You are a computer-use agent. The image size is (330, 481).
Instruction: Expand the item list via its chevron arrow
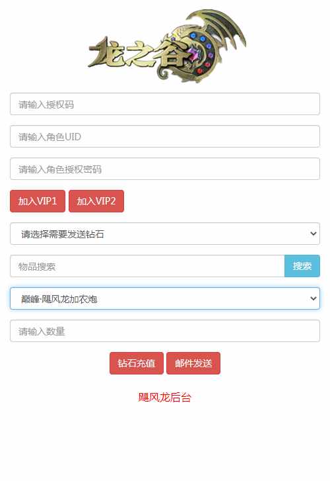(x=313, y=298)
